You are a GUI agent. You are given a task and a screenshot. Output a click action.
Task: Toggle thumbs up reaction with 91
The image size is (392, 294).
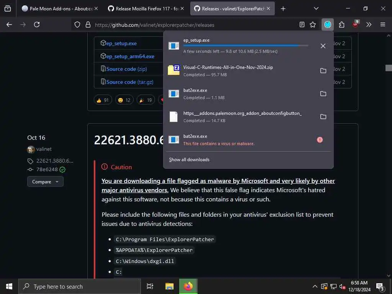coord(103,100)
